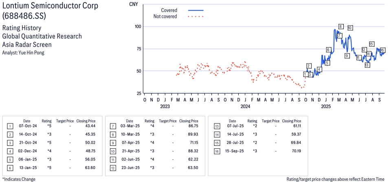Click the table number box 11 beside 02-Jun-25
Viewport: 389px width, 182px height.
(112, 160)
